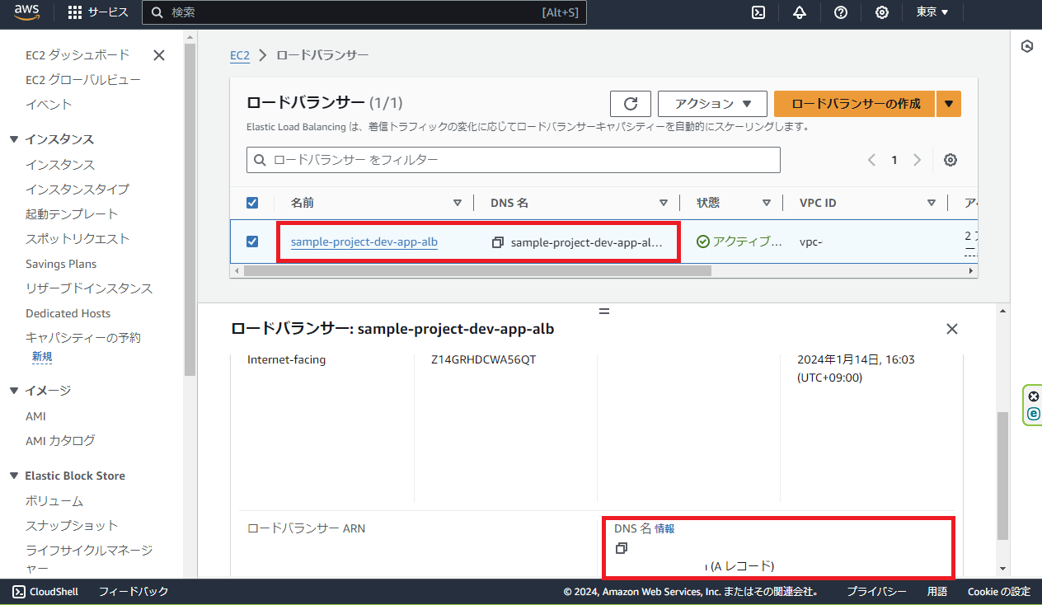Open インスタンスタイプ in sidebar
The width and height of the screenshot is (1042, 605).
[x=77, y=190]
